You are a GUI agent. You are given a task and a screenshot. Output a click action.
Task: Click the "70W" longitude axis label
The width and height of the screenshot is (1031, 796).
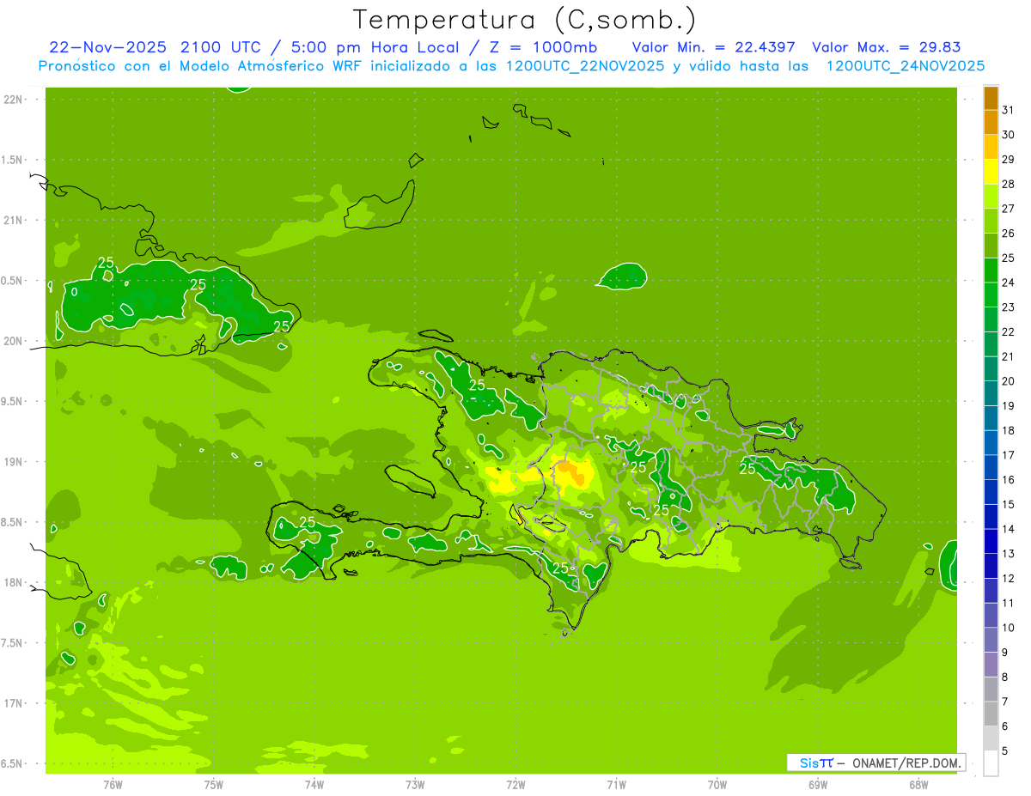click(x=717, y=785)
